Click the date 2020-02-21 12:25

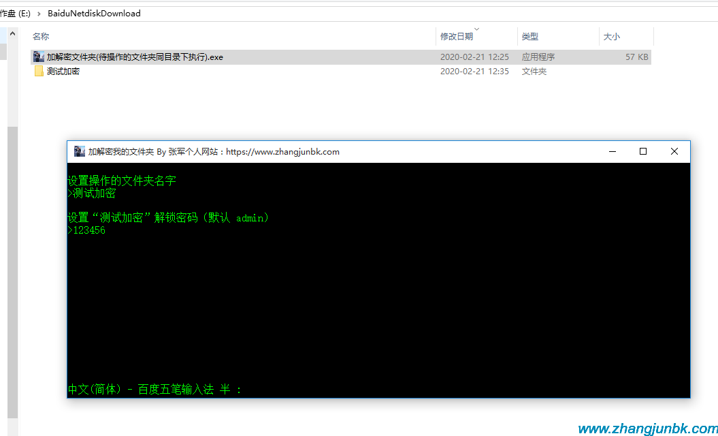click(x=474, y=57)
